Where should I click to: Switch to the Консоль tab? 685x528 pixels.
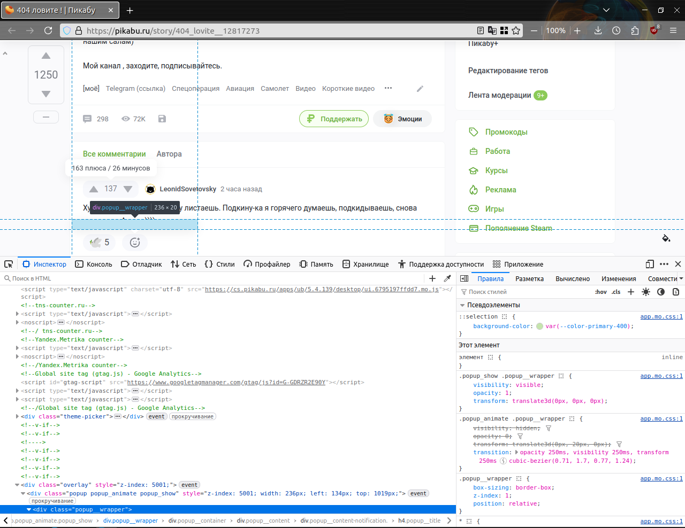point(94,264)
